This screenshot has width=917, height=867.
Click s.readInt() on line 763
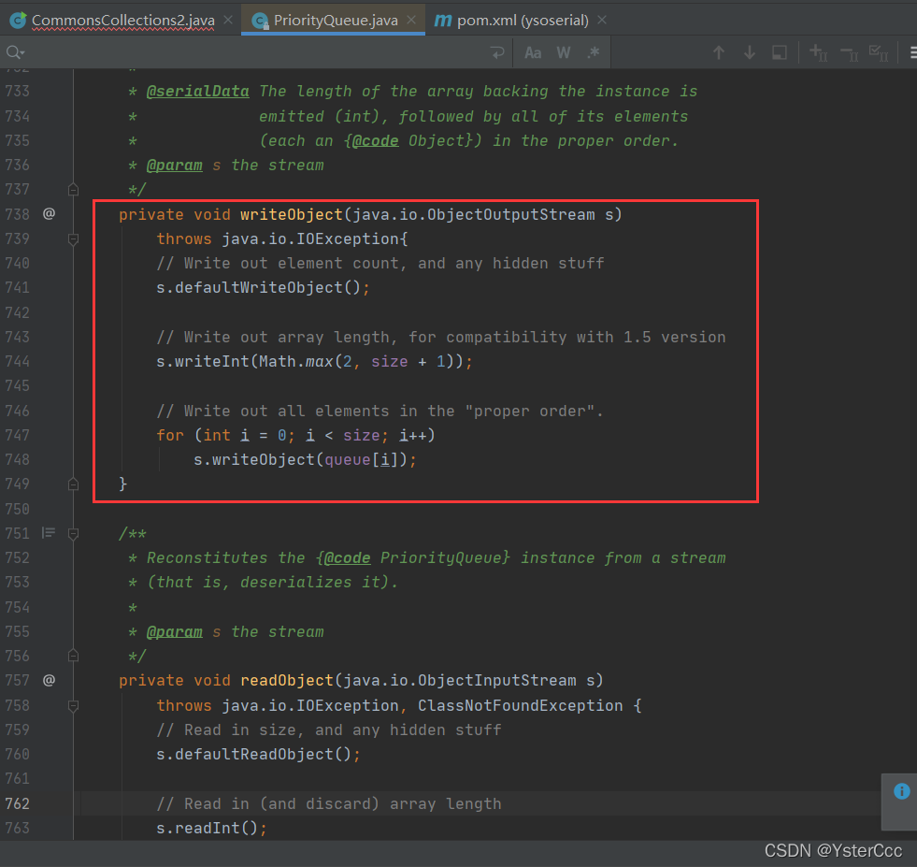tap(207, 829)
